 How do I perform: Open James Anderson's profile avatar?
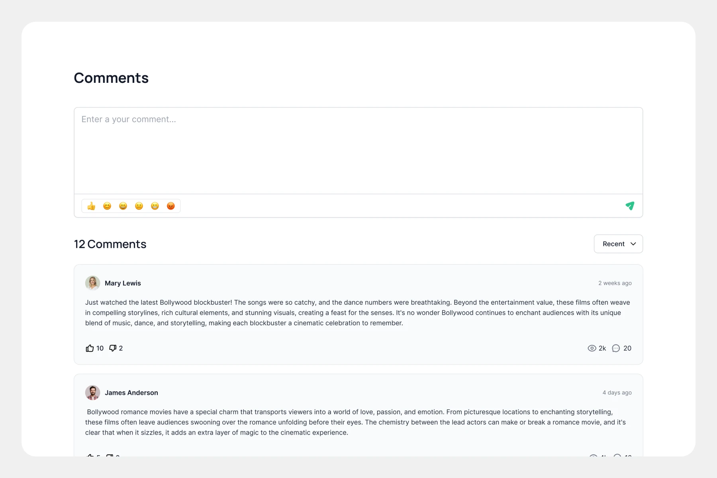point(92,393)
